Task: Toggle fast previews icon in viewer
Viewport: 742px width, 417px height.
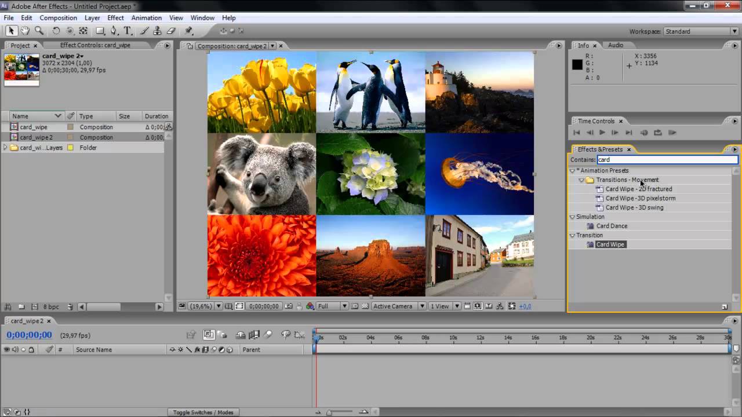Action: pyautogui.click(x=477, y=306)
